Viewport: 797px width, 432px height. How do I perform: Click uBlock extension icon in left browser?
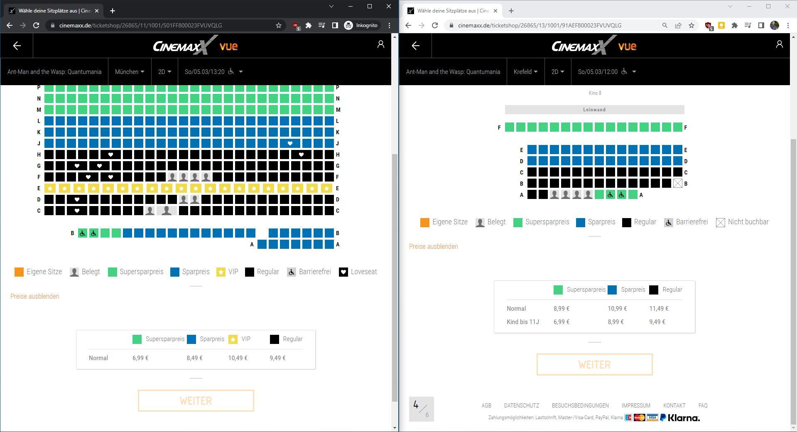(x=295, y=26)
